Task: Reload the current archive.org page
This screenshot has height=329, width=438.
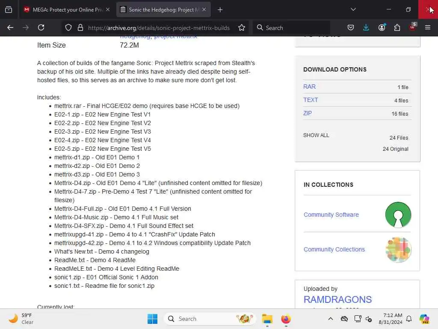Action: click(x=41, y=27)
